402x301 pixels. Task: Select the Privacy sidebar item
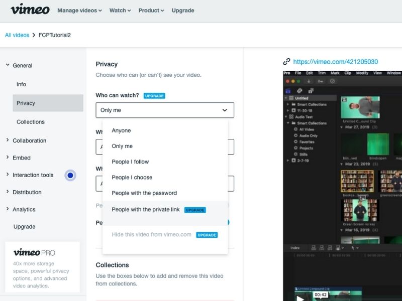click(48, 103)
